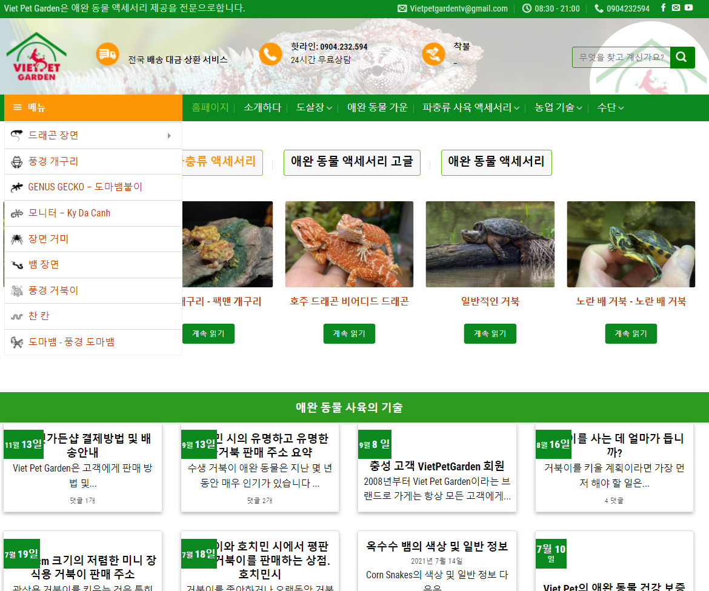Image resolution: width=709 pixels, height=591 pixels.
Task: Open 소개하다 navigation item
Action: pos(262,108)
